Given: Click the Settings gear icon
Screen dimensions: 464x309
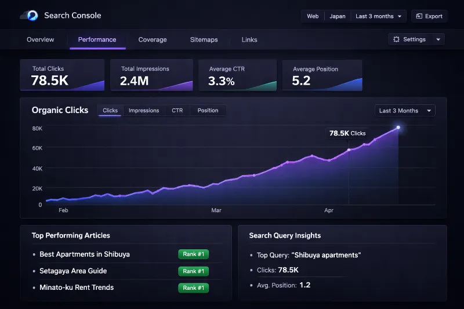Looking at the screenshot, I should [x=396, y=39].
